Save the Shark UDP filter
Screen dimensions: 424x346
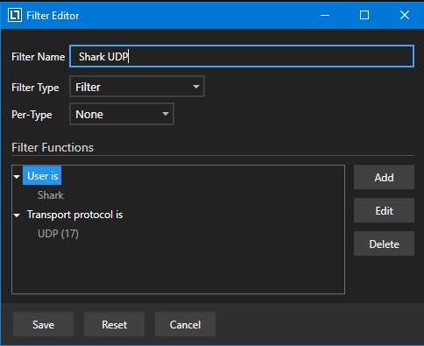(x=43, y=324)
